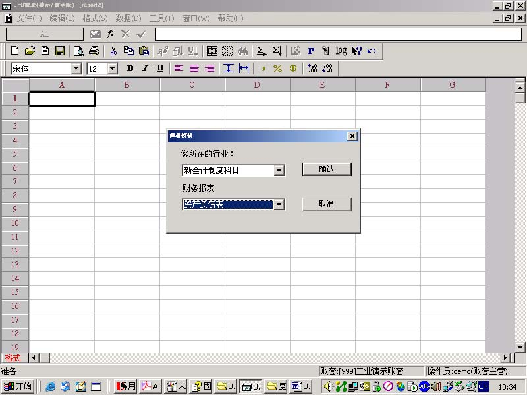Apply currency format with the $ icon

292,68
